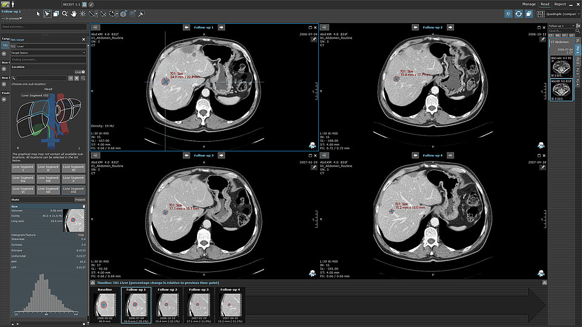The image size is (582, 327).
Task: Select the zoom magnifier tool
Action: pyautogui.click(x=64, y=13)
